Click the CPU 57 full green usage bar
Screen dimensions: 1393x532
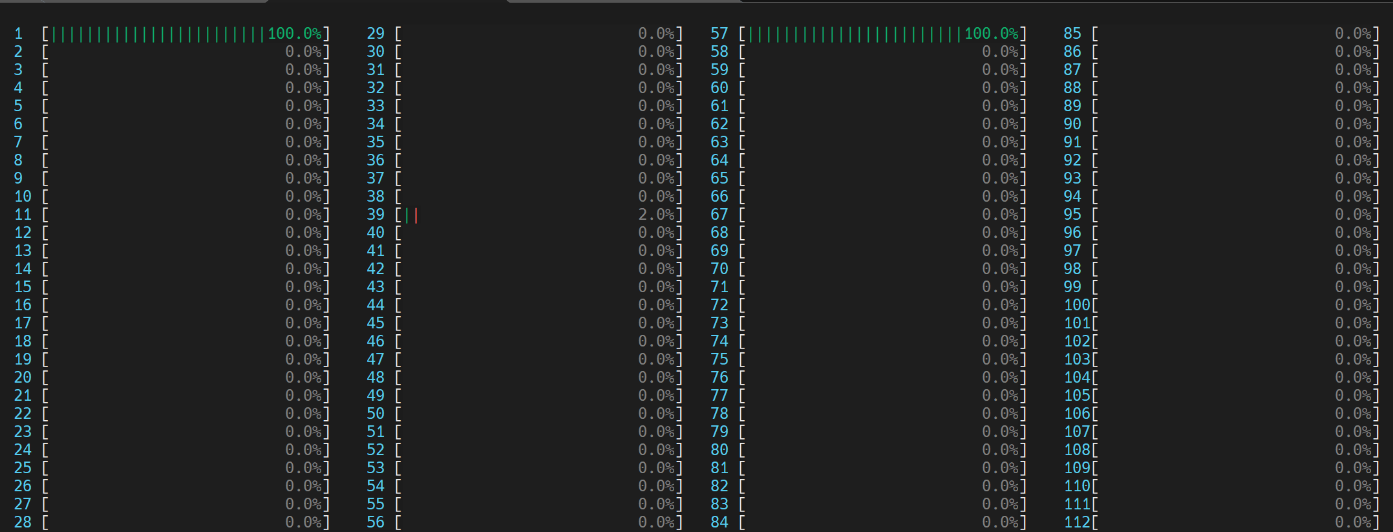pyautogui.click(x=855, y=34)
